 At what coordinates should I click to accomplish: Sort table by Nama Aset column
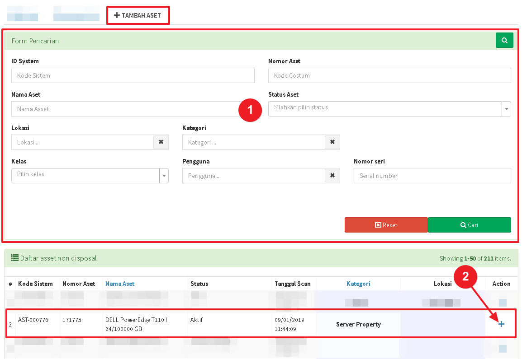[120, 284]
